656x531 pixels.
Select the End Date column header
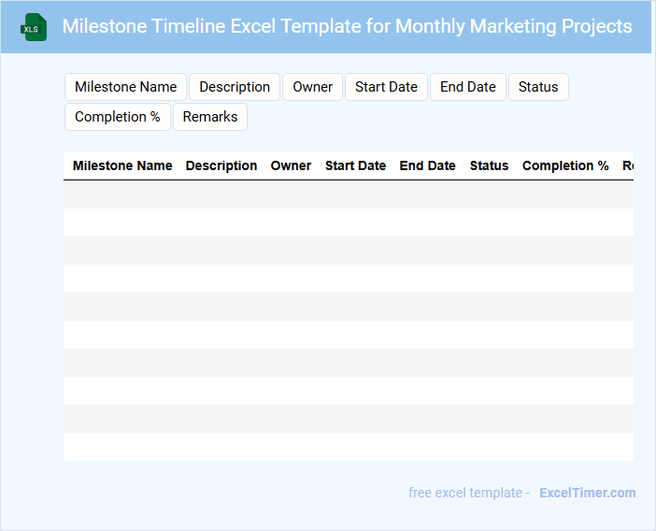tap(427, 165)
